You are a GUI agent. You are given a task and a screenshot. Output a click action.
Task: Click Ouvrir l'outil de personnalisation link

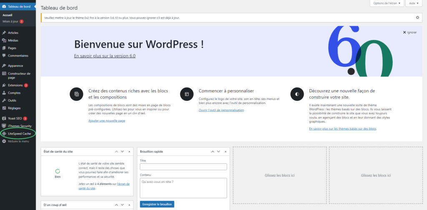(x=221, y=110)
